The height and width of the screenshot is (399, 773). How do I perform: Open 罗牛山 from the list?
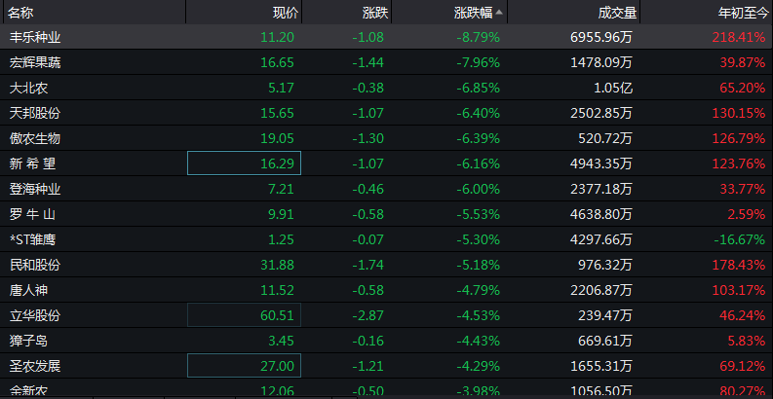pyautogui.click(x=29, y=215)
